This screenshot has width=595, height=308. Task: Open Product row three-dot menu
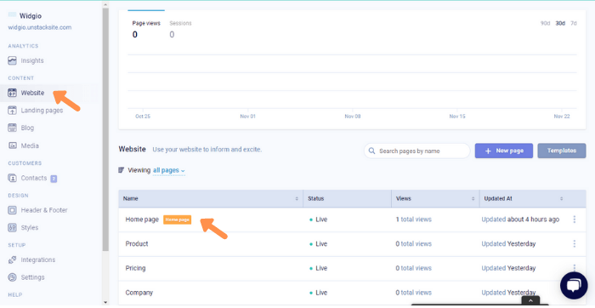click(x=574, y=243)
